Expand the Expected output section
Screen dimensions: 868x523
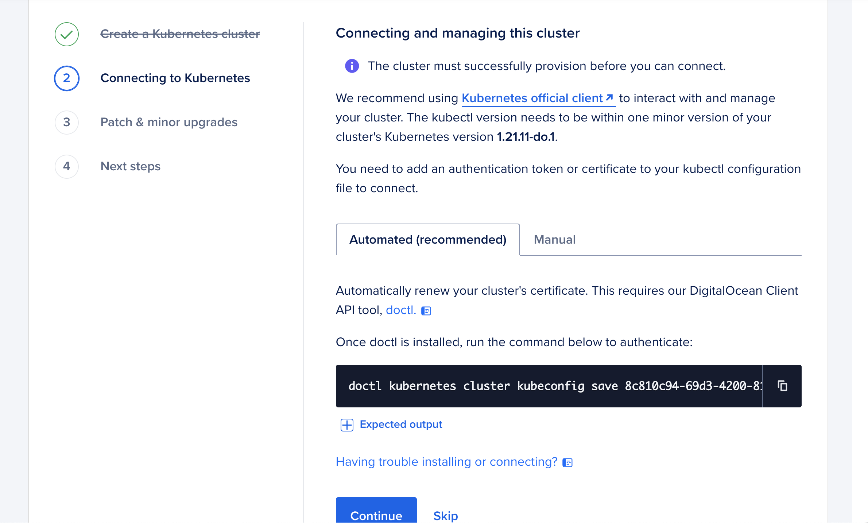tap(401, 425)
